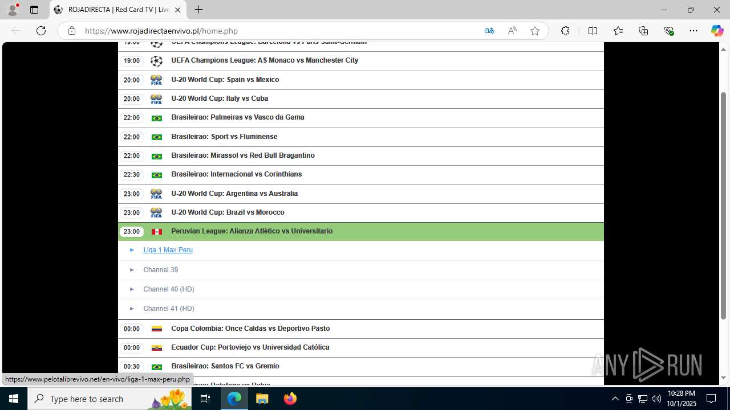Open the volume control in system tray
This screenshot has height=410, width=730.
pos(656,399)
